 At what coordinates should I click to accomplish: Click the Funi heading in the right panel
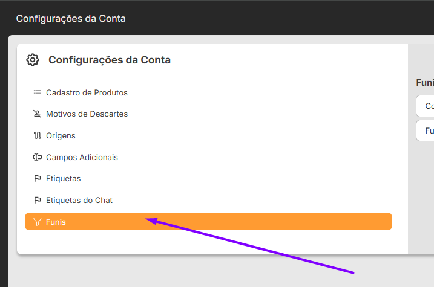(x=425, y=83)
